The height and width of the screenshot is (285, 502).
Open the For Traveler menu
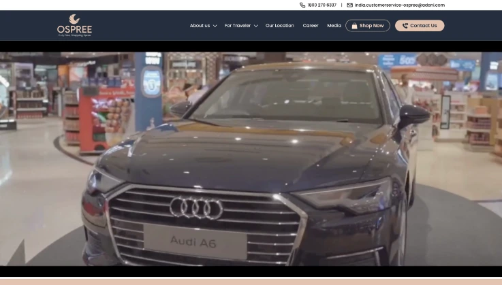click(238, 26)
